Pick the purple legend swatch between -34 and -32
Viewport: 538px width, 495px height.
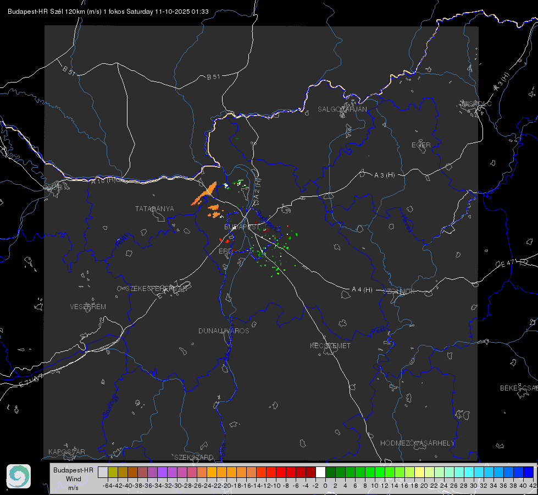[x=162, y=472]
